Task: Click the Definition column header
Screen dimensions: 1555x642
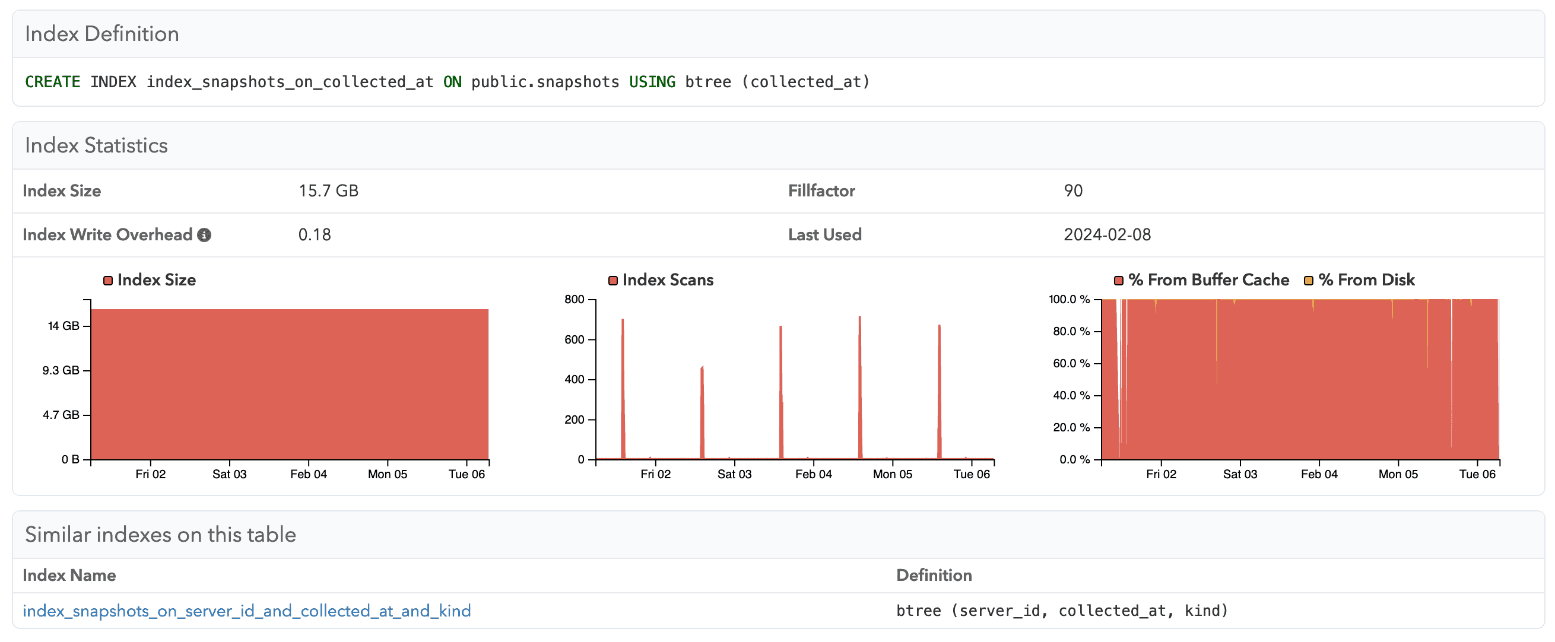Action: [934, 576]
